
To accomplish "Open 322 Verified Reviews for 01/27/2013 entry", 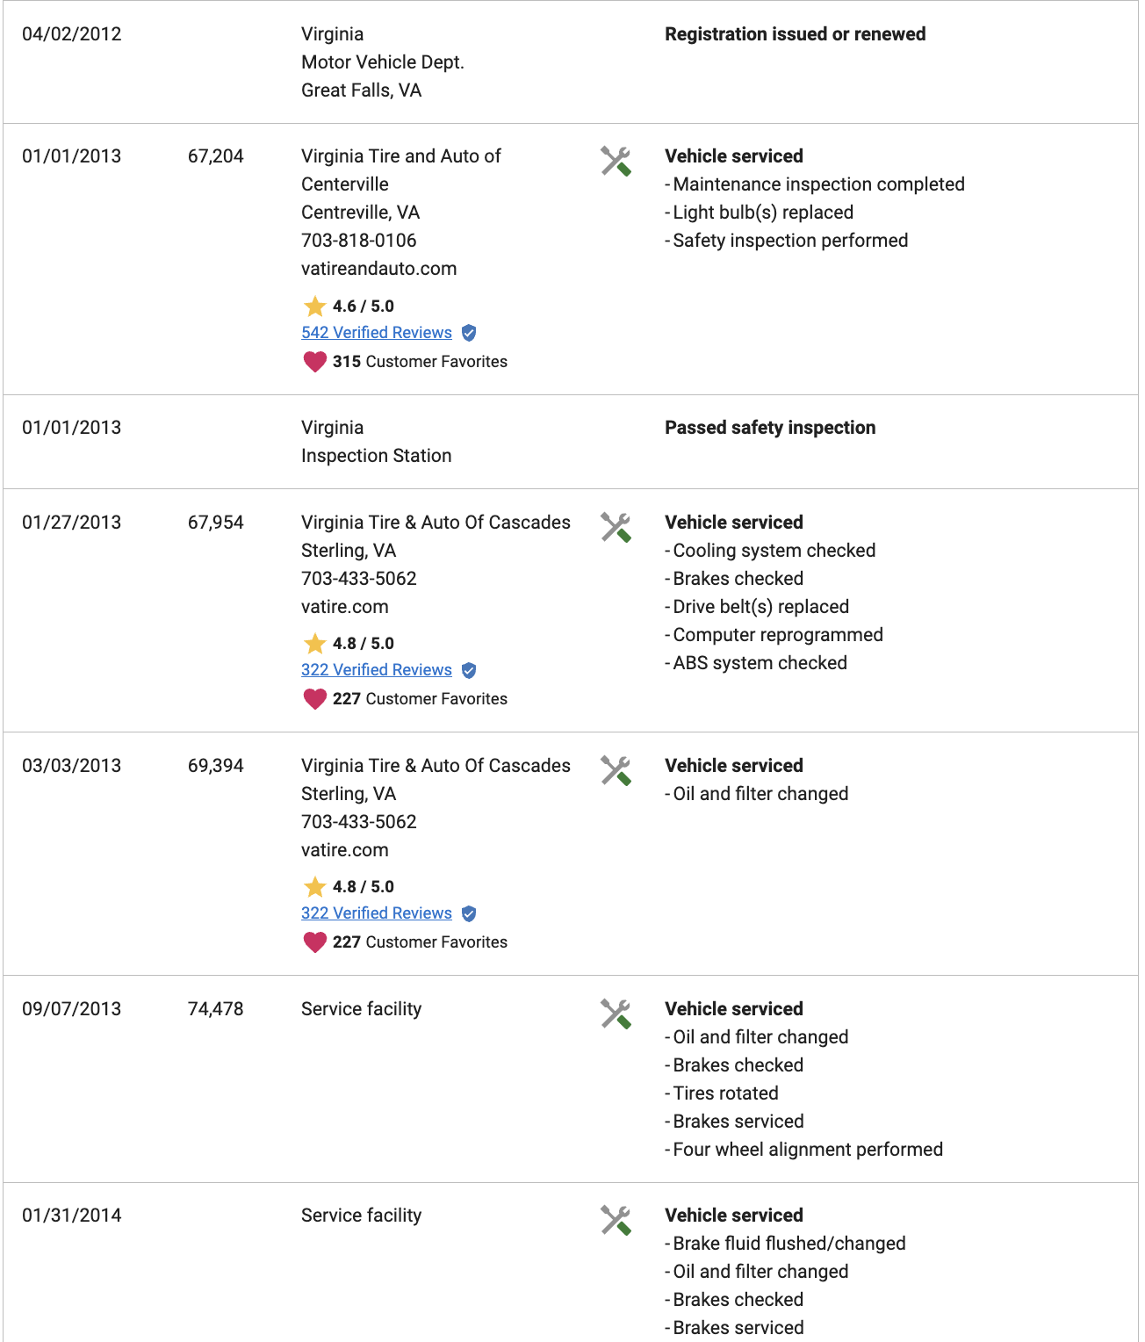I will point(377,670).
